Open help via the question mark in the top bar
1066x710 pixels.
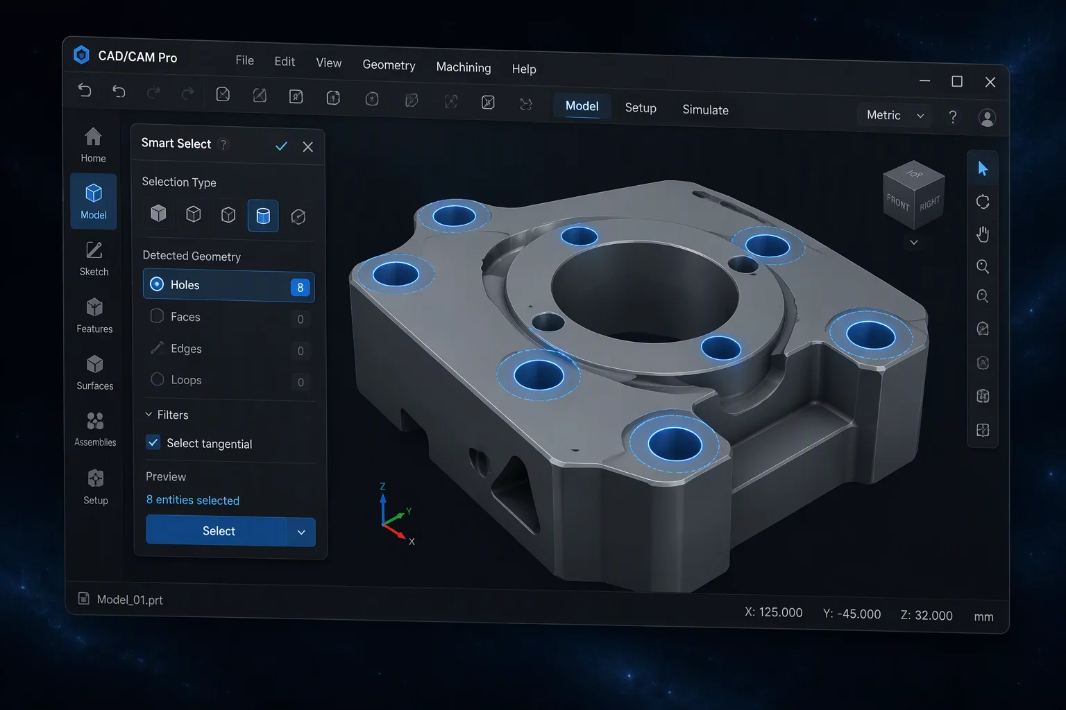tap(953, 116)
